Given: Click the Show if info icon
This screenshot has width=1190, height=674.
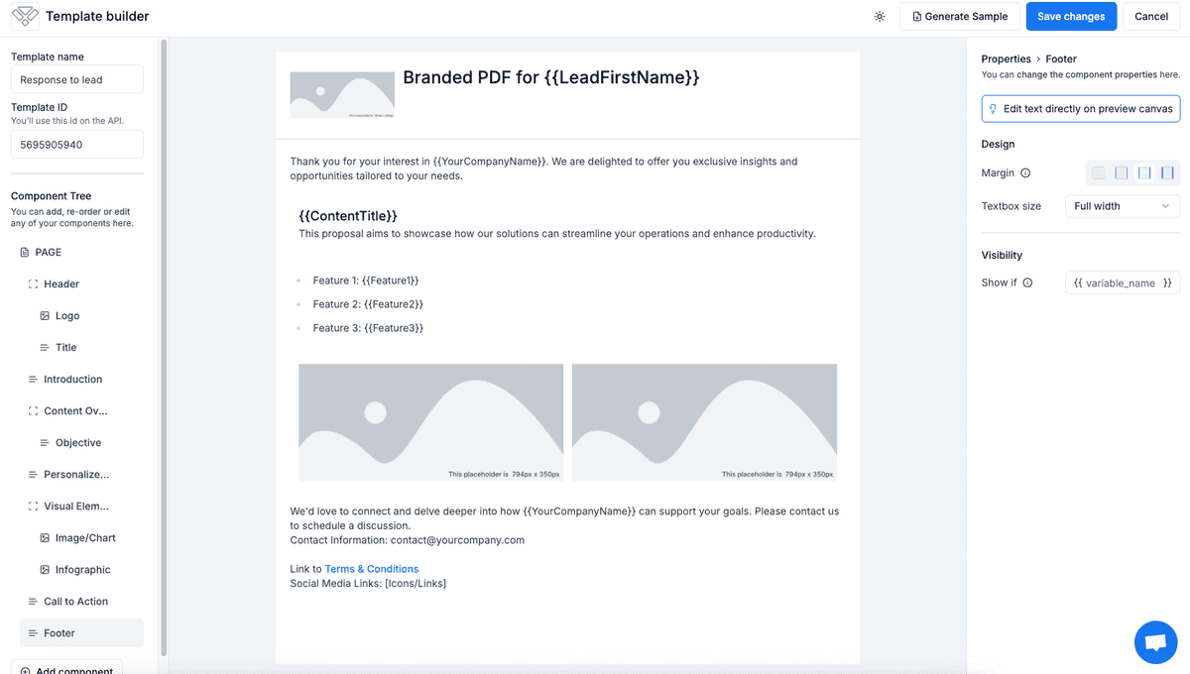Looking at the screenshot, I should tap(1027, 282).
